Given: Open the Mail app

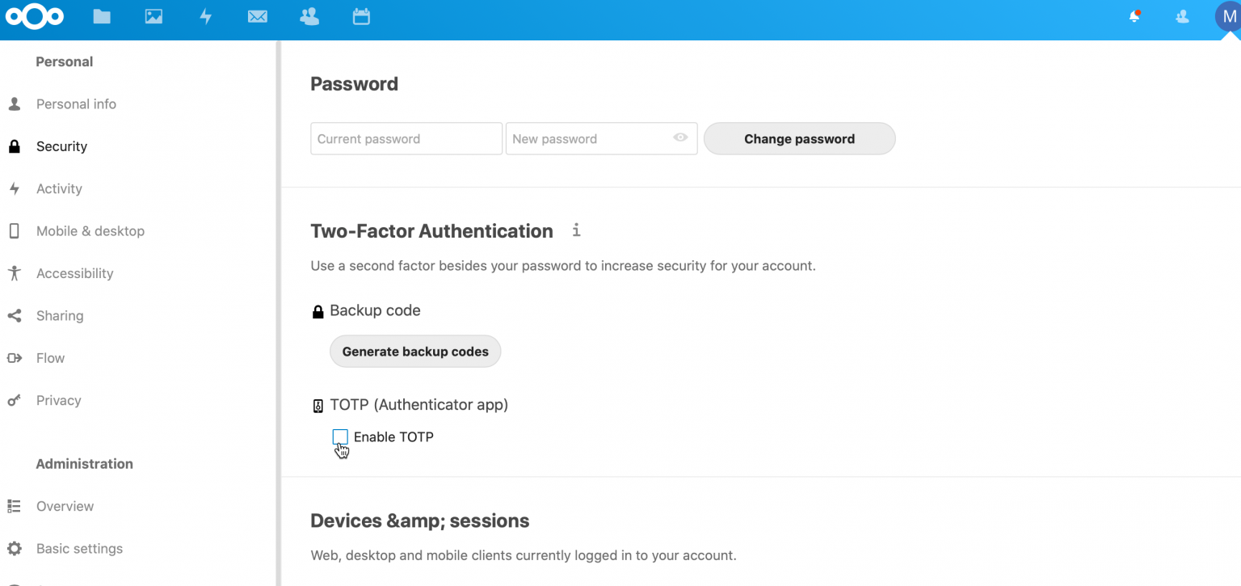Looking at the screenshot, I should coord(258,16).
